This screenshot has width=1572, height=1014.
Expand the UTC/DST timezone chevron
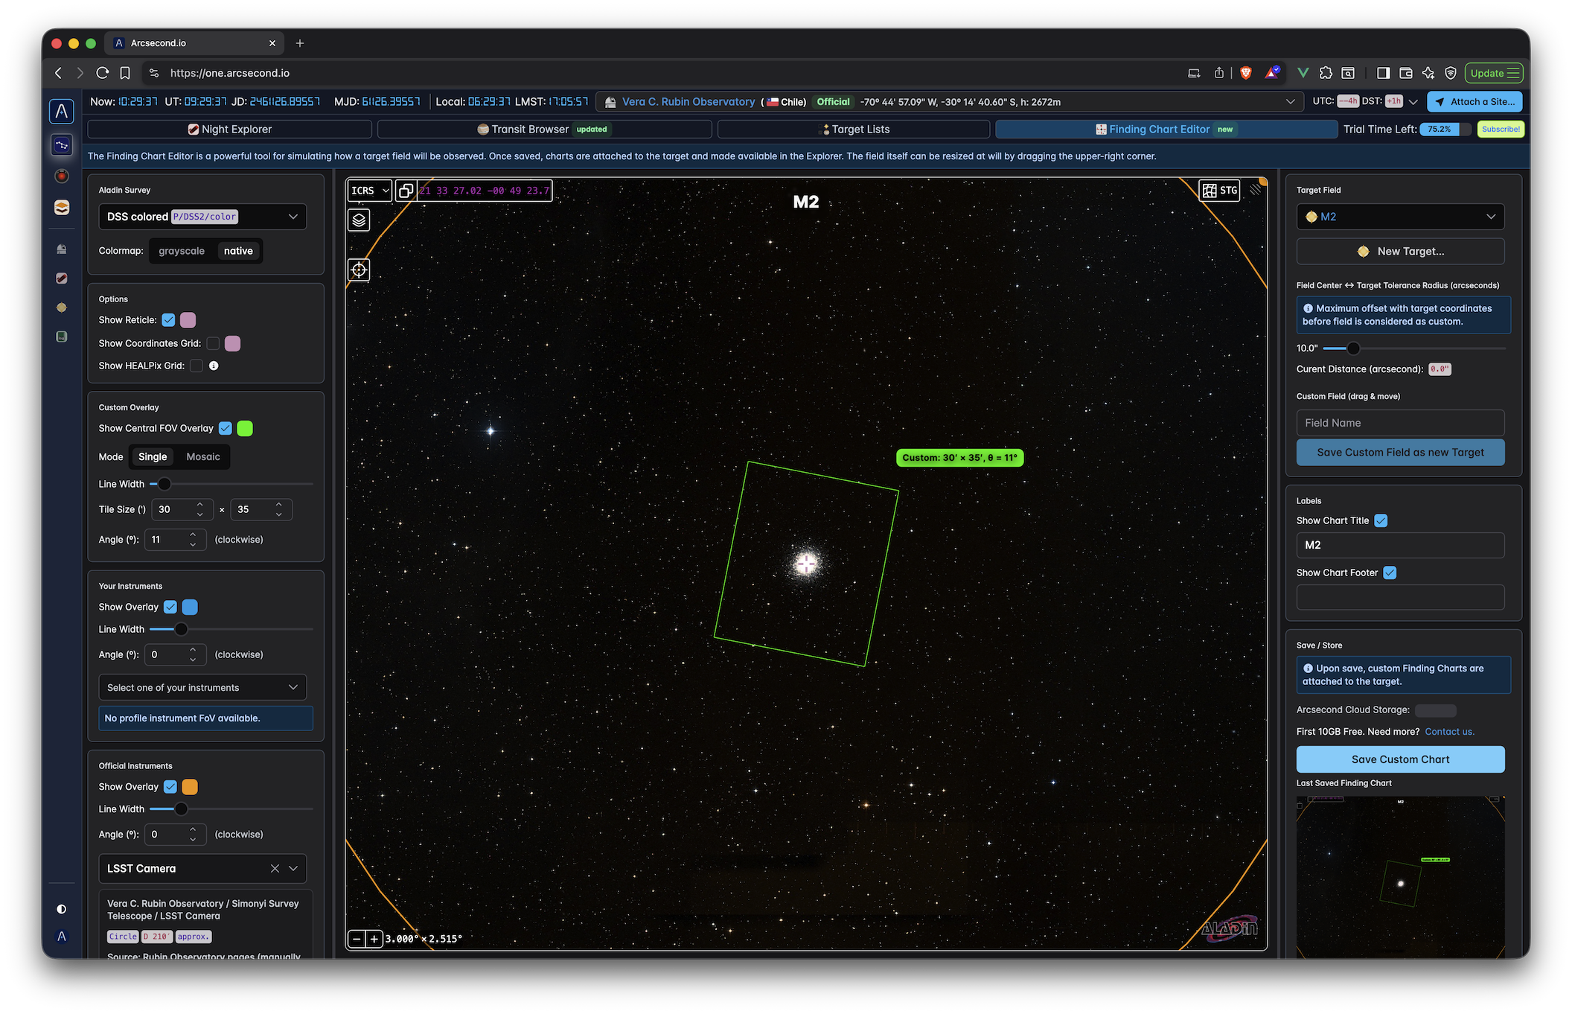point(1413,102)
